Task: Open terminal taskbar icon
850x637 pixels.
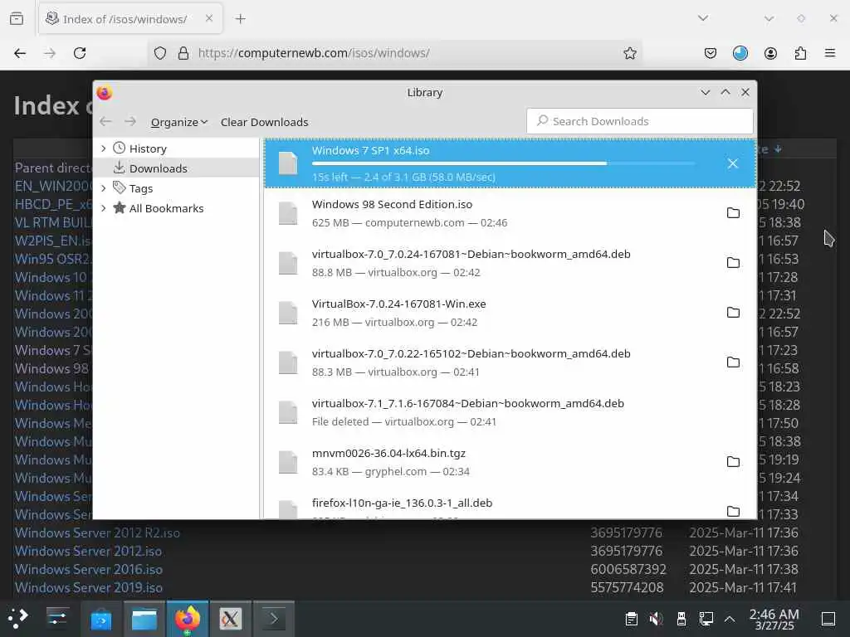Action: pyautogui.click(x=274, y=619)
